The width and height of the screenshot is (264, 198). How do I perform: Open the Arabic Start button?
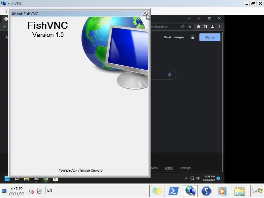point(257,191)
